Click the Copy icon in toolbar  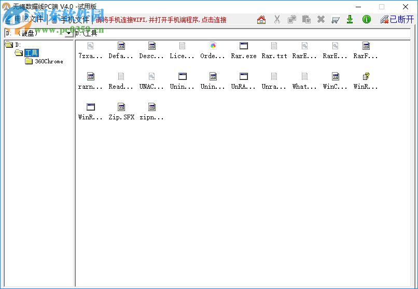(292, 20)
